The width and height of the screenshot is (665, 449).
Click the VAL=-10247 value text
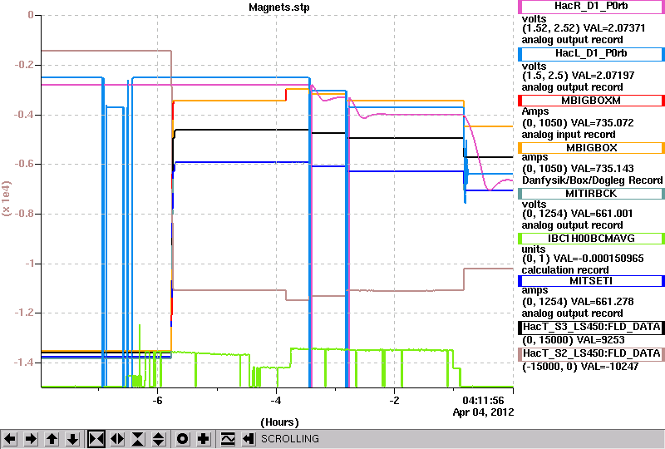609,367
